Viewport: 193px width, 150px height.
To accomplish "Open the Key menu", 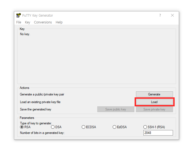I will (x=28, y=22).
